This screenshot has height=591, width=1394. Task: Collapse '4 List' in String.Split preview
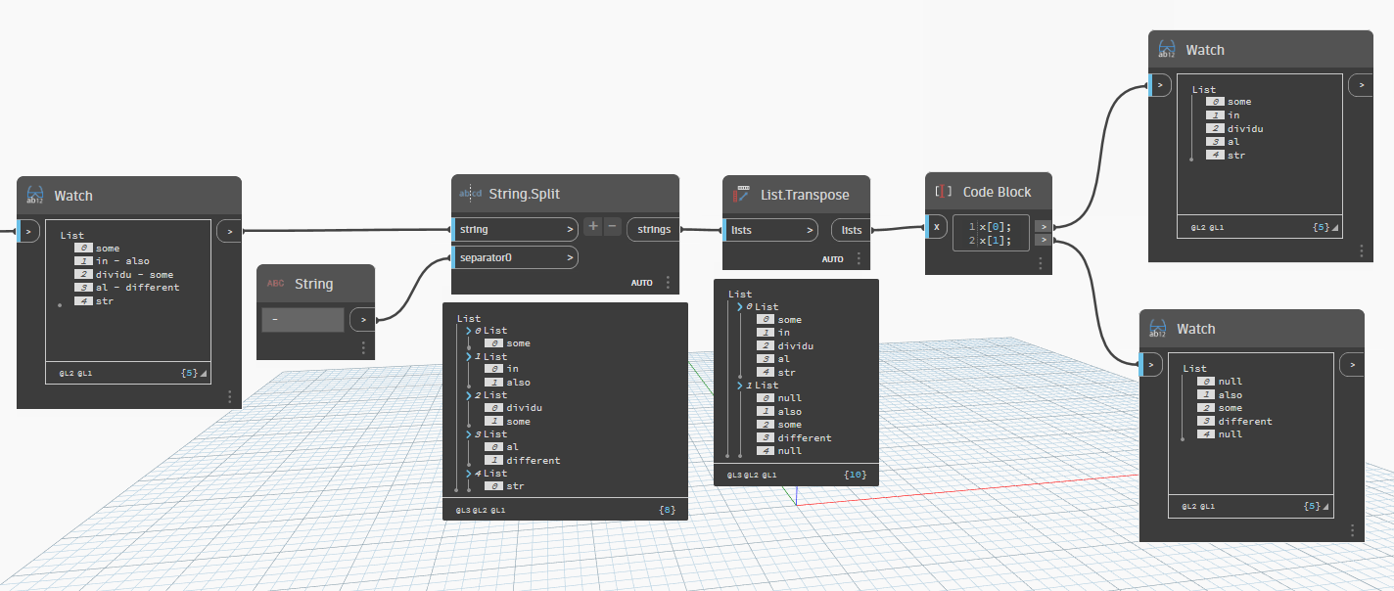469,474
